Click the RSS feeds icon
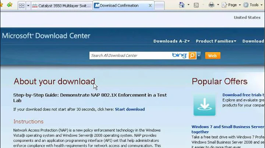Screen dimensions: 265x148 pyautogui.click(x=196, y=5)
